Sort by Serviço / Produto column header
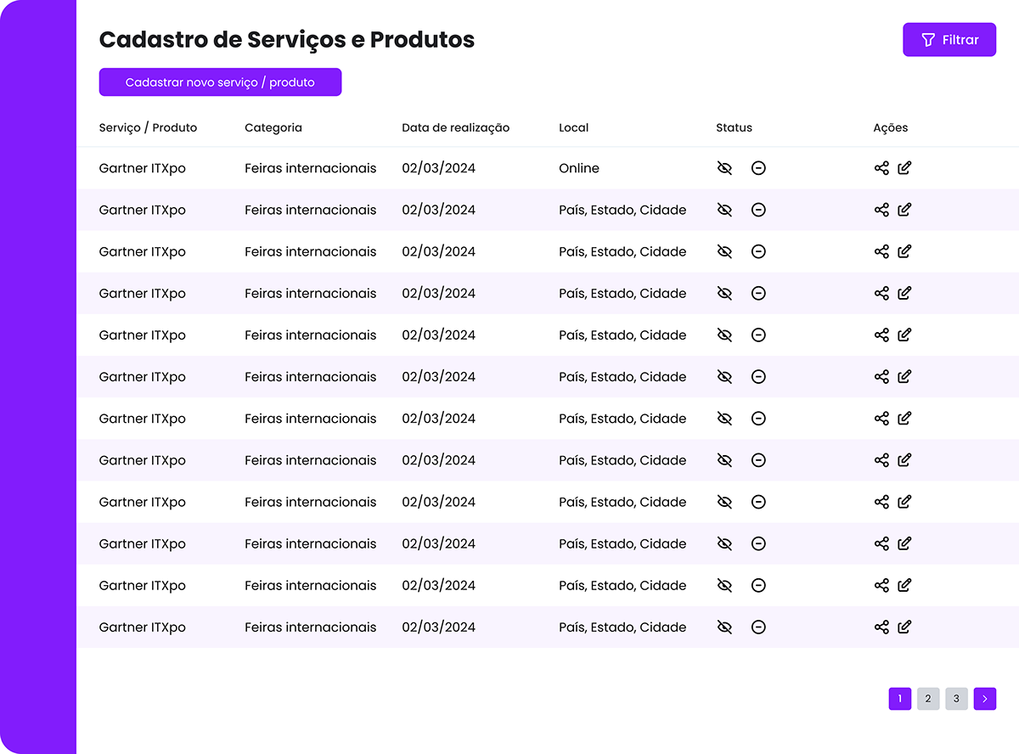Viewport: 1019px width, 754px height. [148, 127]
